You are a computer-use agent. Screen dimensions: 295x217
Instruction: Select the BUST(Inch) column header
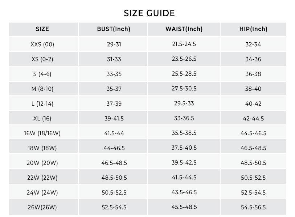point(114,29)
